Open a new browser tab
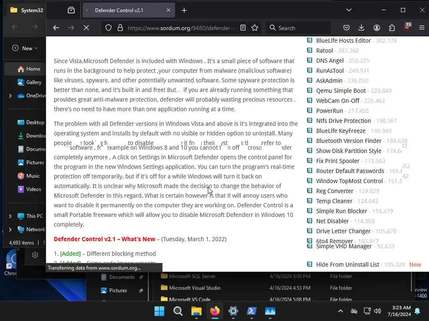Screen dimensions: 429x321 coord(184,10)
